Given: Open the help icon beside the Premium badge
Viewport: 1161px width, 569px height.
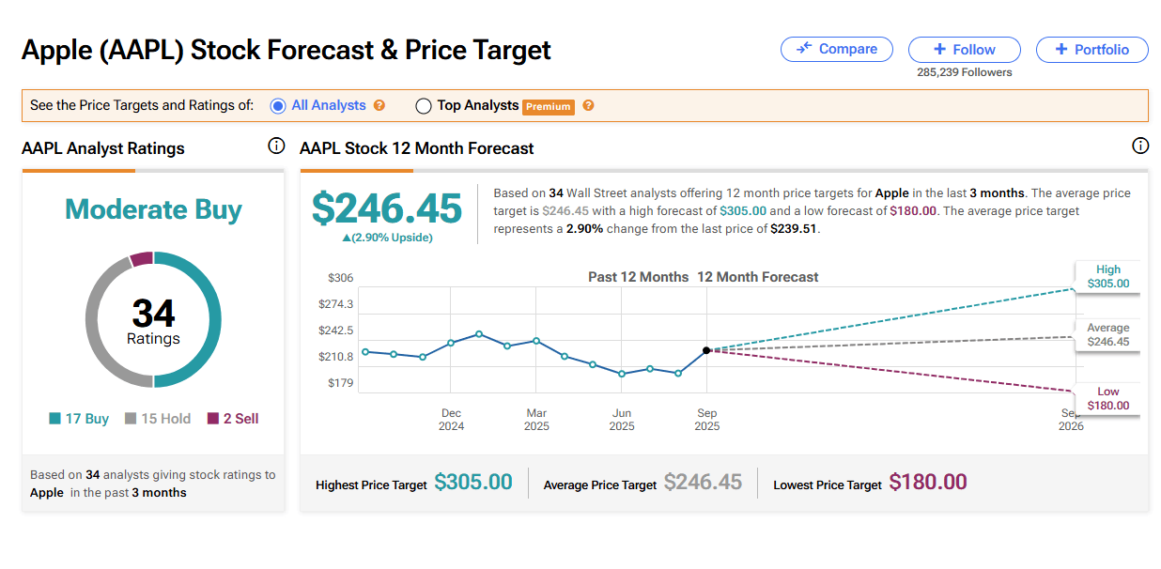Looking at the screenshot, I should coord(588,105).
